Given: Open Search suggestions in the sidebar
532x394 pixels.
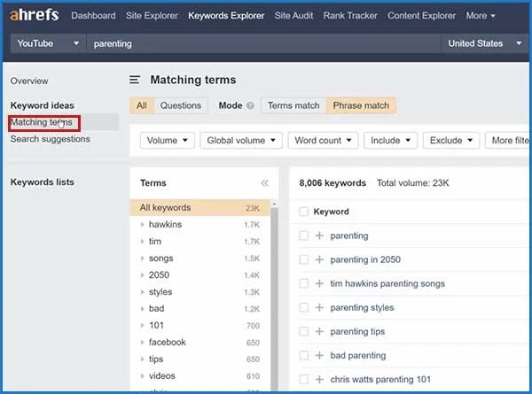Looking at the screenshot, I should coord(51,139).
